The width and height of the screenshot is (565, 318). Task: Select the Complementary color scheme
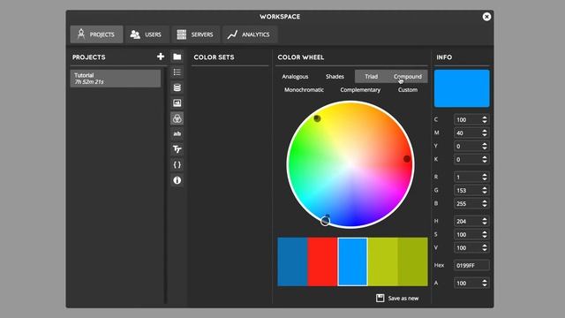(360, 90)
